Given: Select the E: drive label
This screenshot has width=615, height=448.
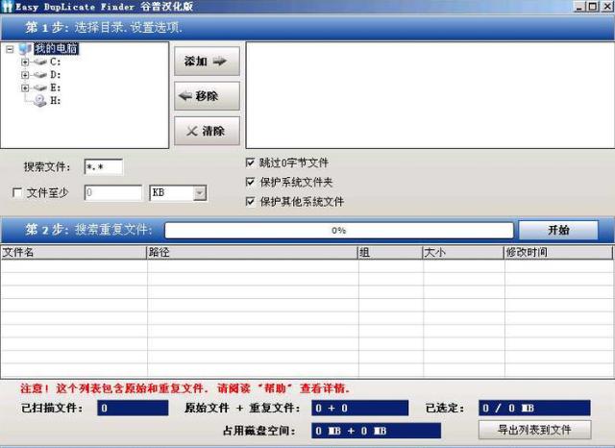Looking at the screenshot, I should coord(56,87).
